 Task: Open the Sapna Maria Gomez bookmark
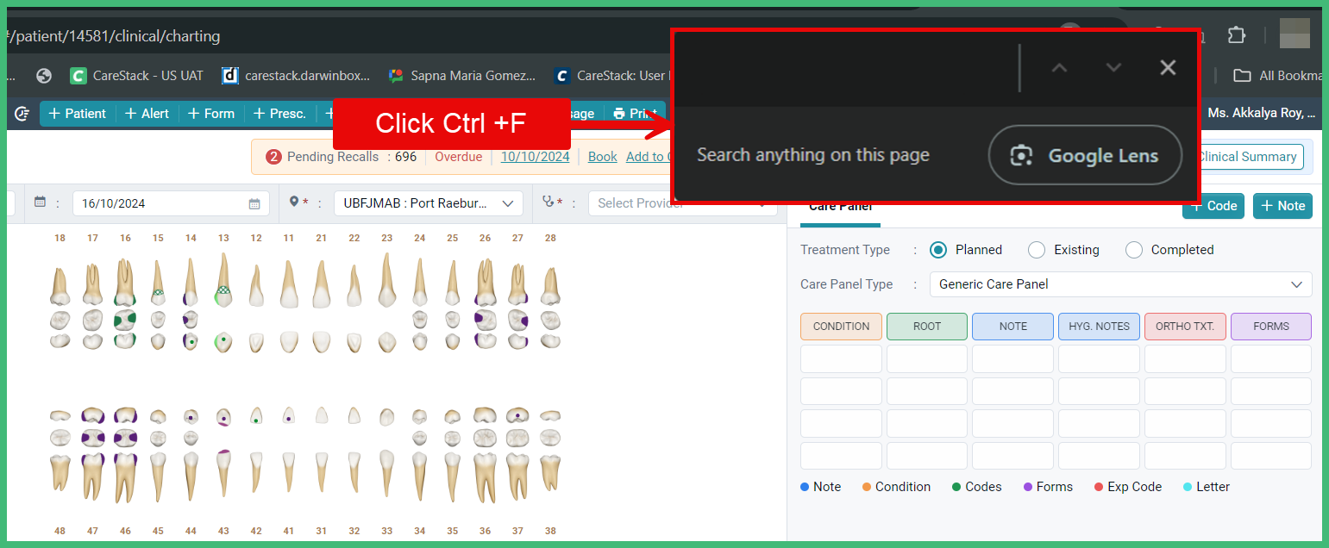click(461, 76)
